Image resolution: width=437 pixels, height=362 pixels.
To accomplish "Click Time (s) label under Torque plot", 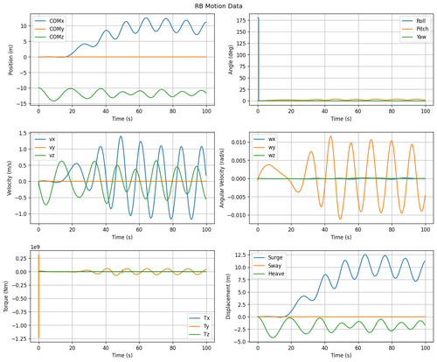I will pyautogui.click(x=122, y=355).
